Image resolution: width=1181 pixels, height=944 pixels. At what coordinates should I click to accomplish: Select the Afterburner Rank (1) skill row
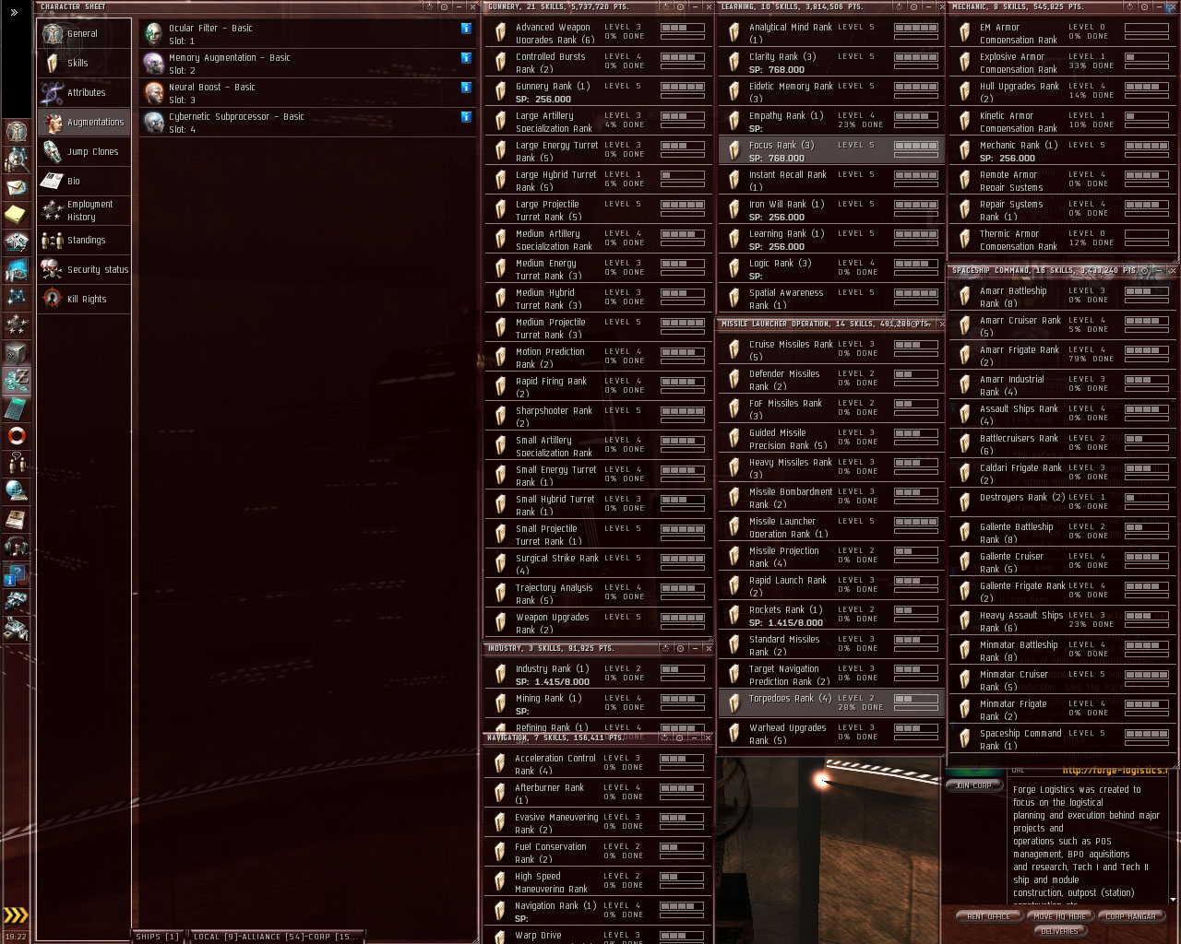[599, 794]
